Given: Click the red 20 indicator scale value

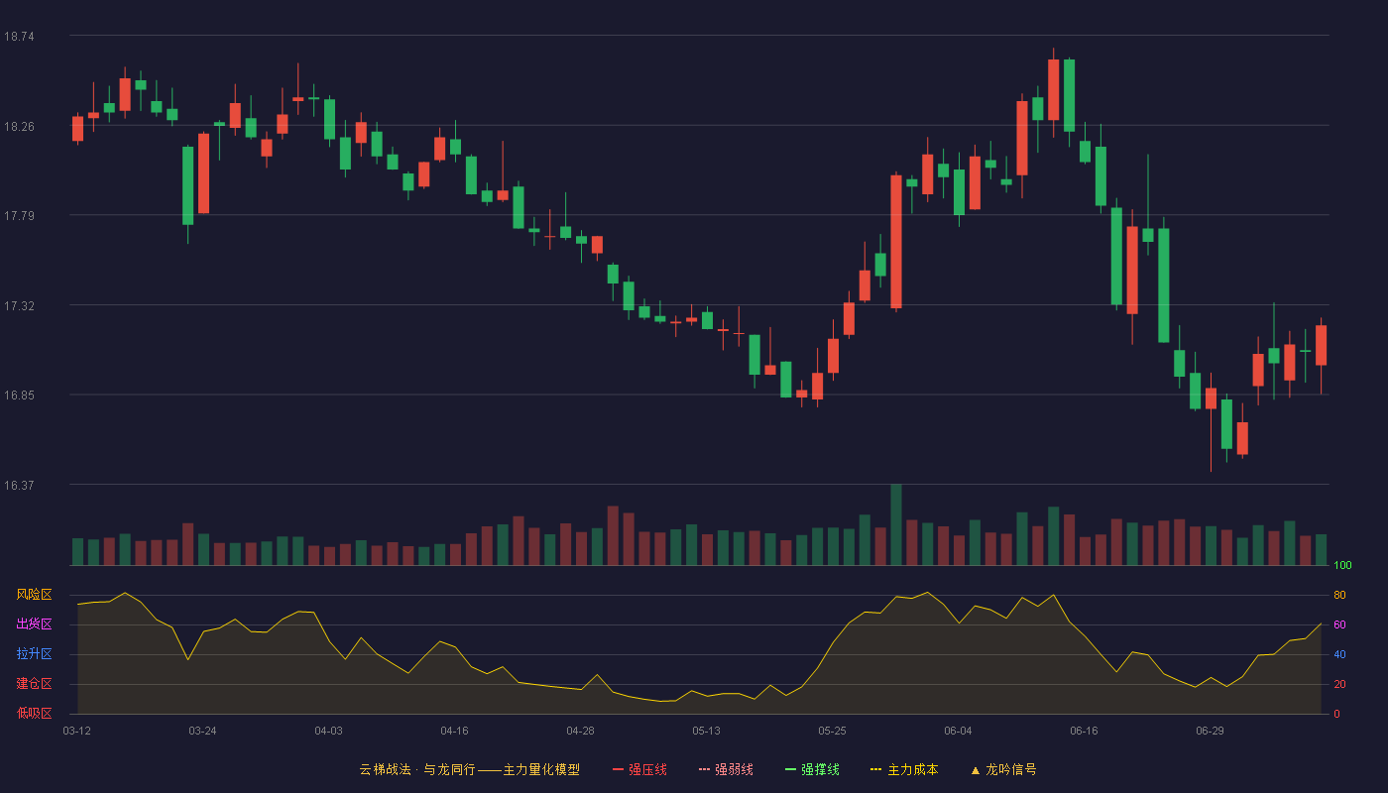Looking at the screenshot, I should tap(1339, 684).
